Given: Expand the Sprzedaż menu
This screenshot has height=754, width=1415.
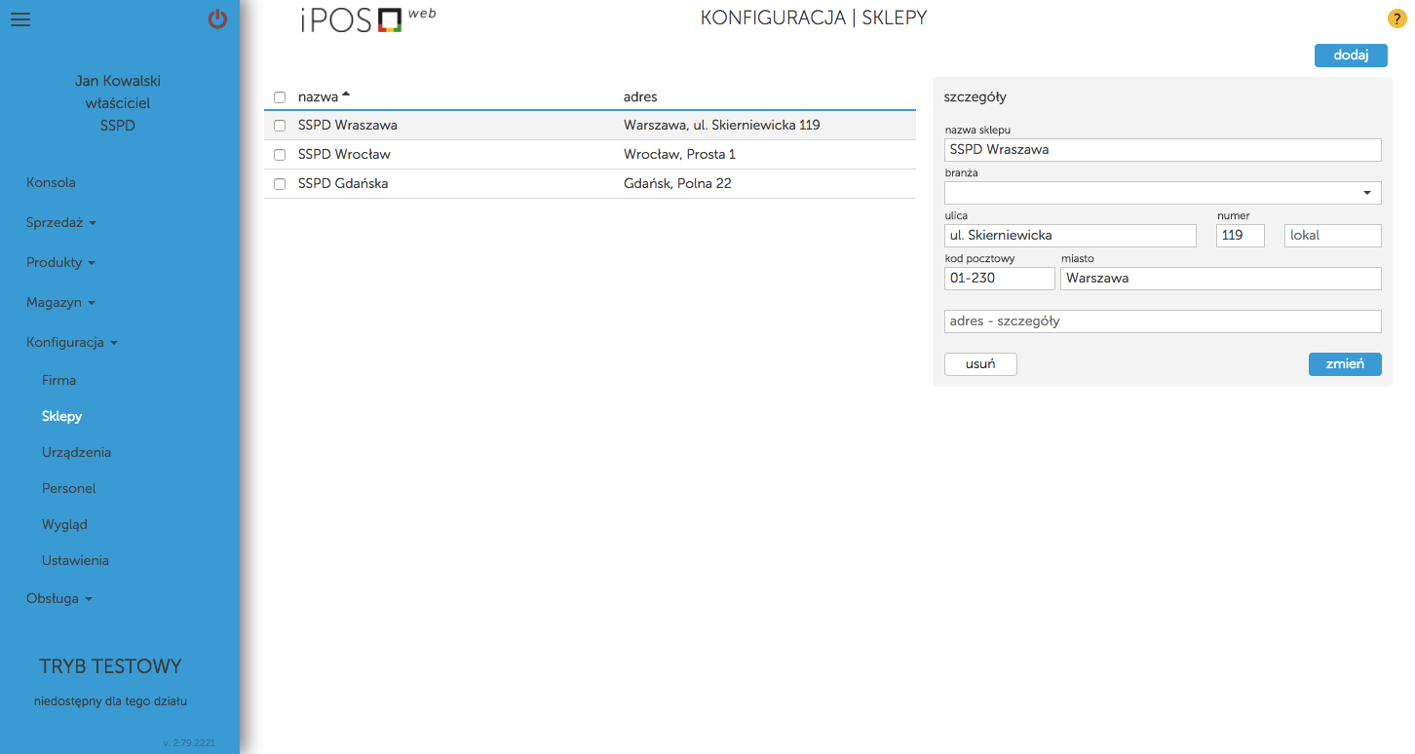Looking at the screenshot, I should (61, 222).
